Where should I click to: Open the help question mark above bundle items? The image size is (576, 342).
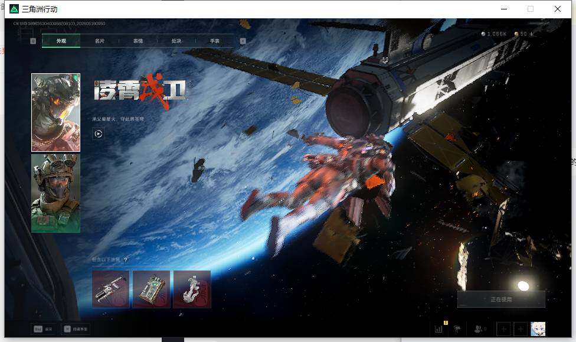126,260
